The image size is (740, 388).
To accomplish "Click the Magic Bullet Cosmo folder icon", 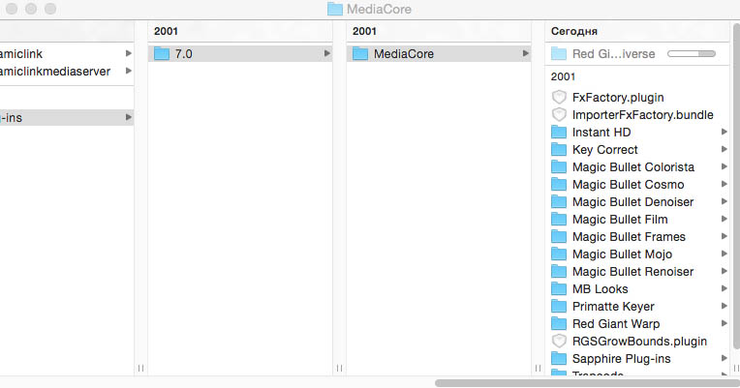I will 559,185.
